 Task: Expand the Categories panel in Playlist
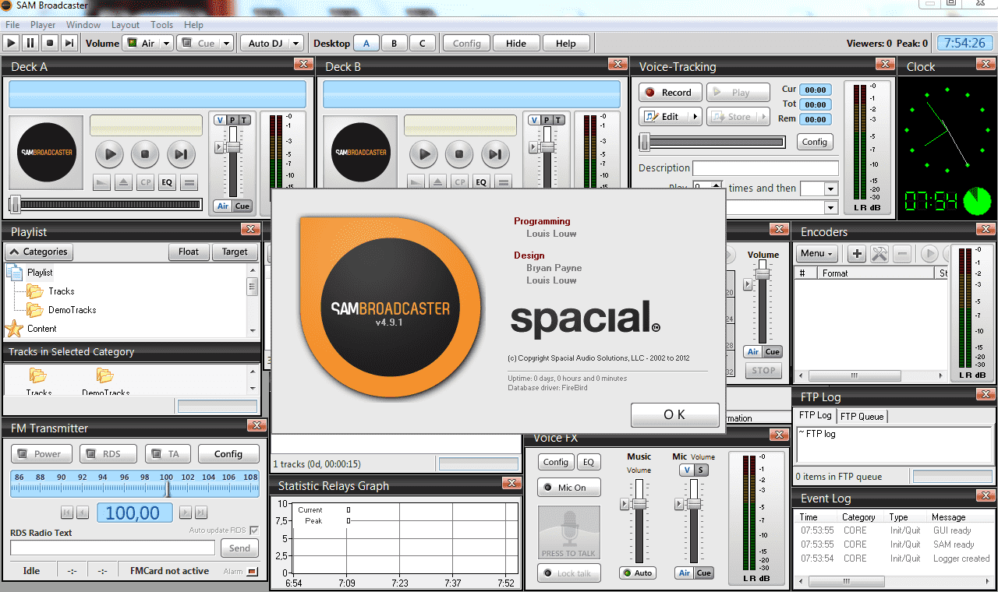(39, 252)
